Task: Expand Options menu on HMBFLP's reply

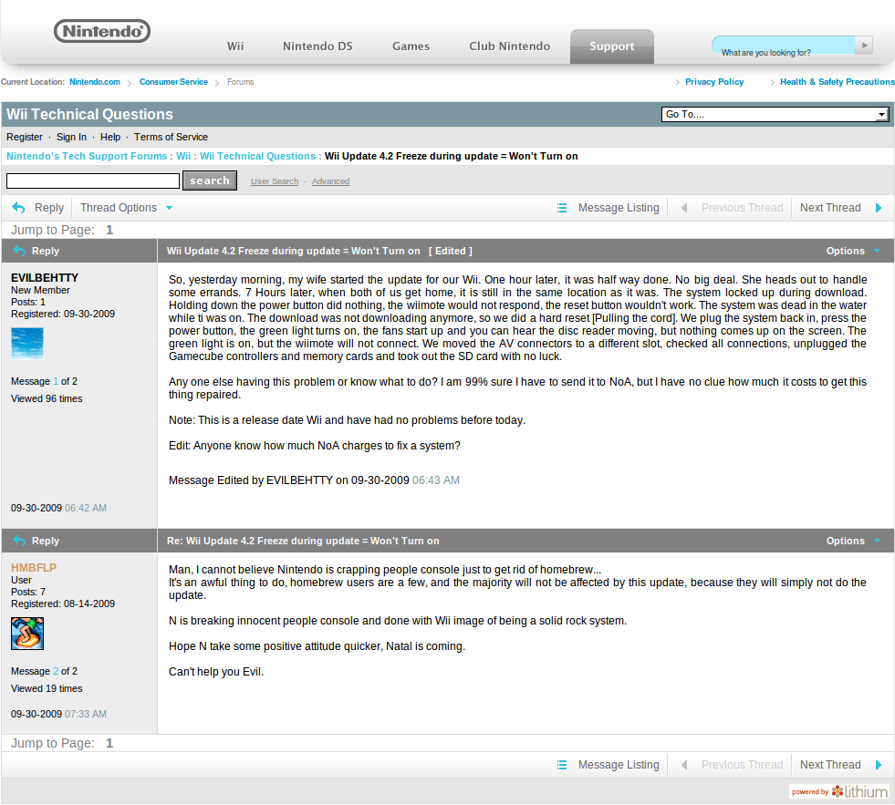Action: (853, 541)
